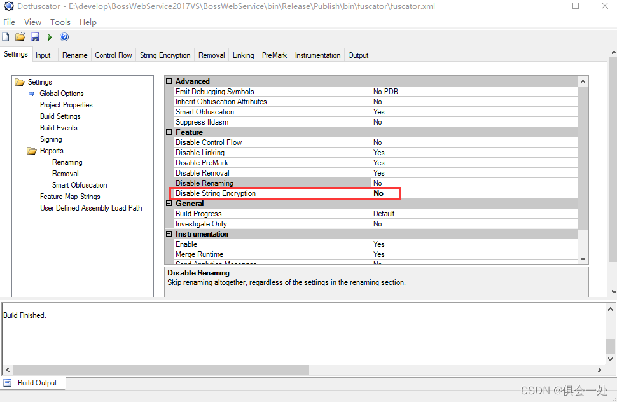Select Build Settings in settings tree
Viewport: 617px width, 402px height.
point(60,116)
